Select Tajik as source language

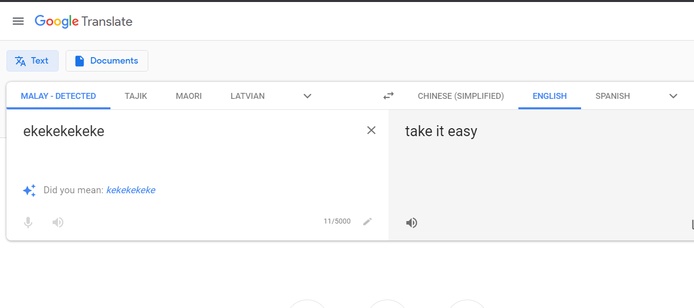136,96
